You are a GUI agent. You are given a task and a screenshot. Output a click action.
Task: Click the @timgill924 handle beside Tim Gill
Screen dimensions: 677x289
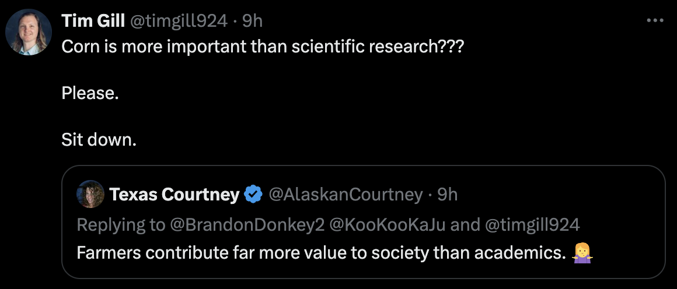click(178, 21)
